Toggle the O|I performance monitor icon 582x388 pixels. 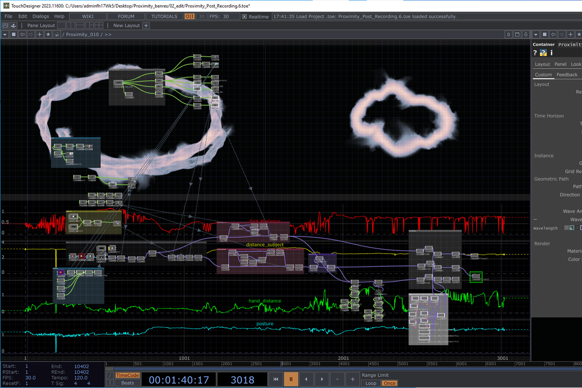click(189, 16)
